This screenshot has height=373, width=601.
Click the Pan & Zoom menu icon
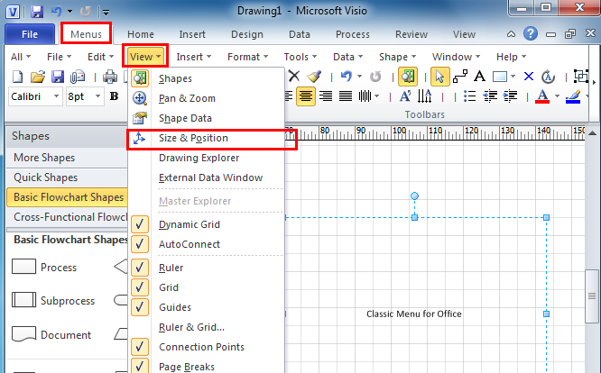(x=140, y=98)
